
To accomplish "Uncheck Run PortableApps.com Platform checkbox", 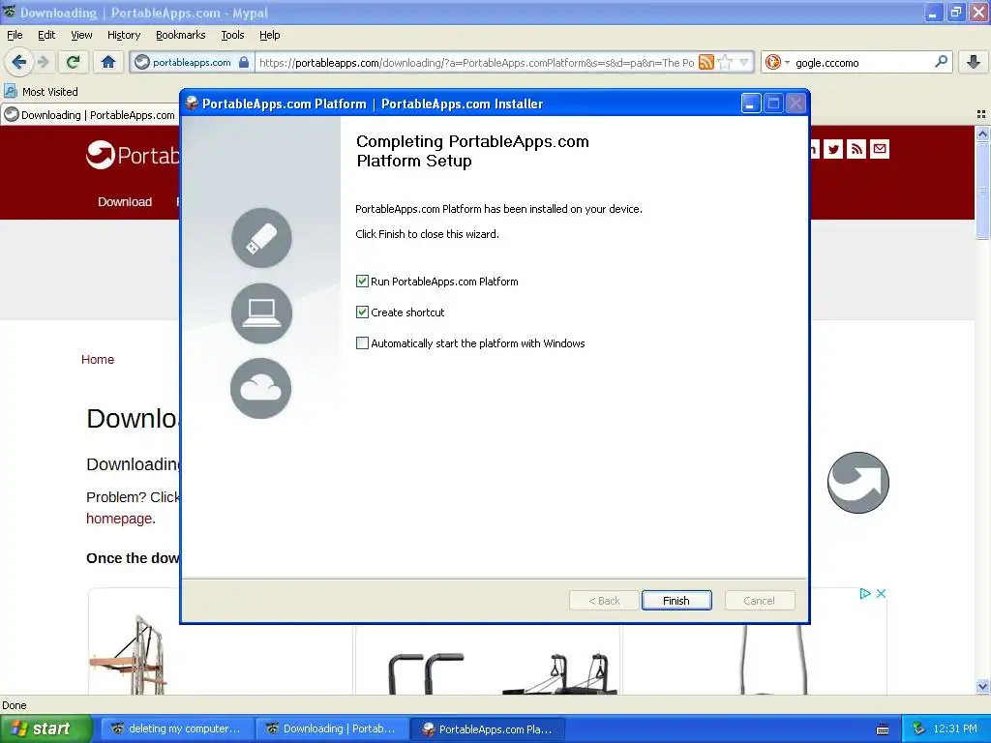I will click(362, 282).
